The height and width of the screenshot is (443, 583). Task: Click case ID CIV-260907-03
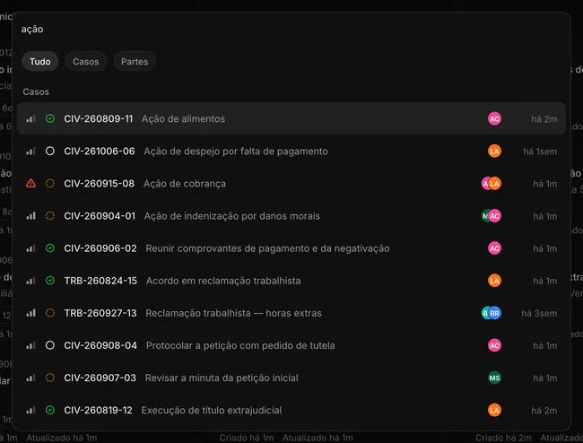pyautogui.click(x=100, y=378)
